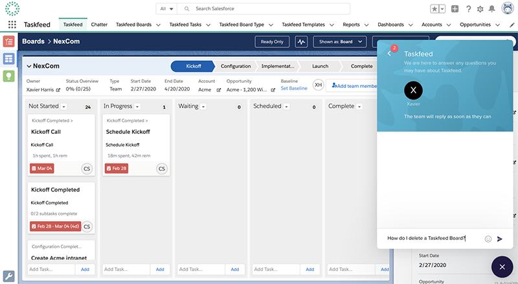Click Add in Scheduled column
The height and width of the screenshot is (284, 518).
click(x=310, y=270)
